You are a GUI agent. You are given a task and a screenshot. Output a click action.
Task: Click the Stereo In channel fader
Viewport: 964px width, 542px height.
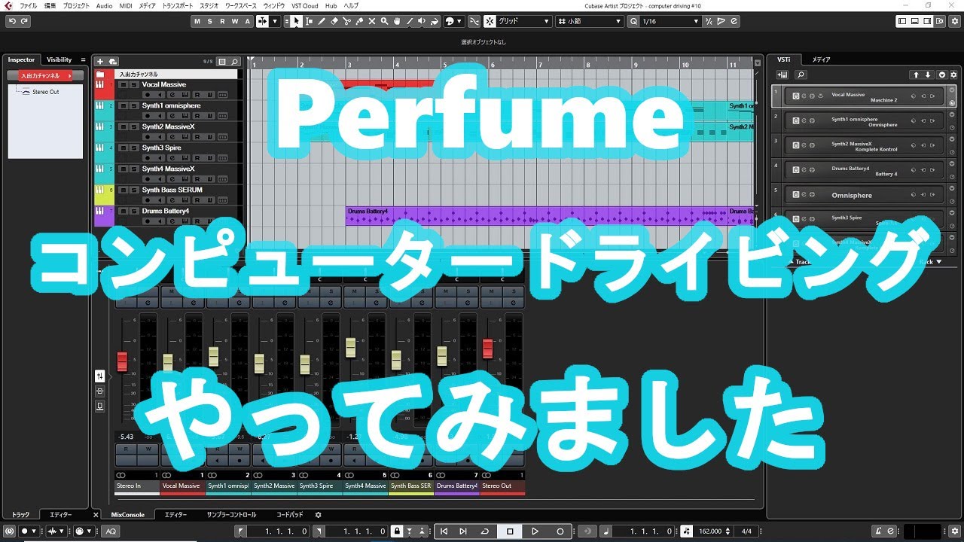tap(122, 362)
